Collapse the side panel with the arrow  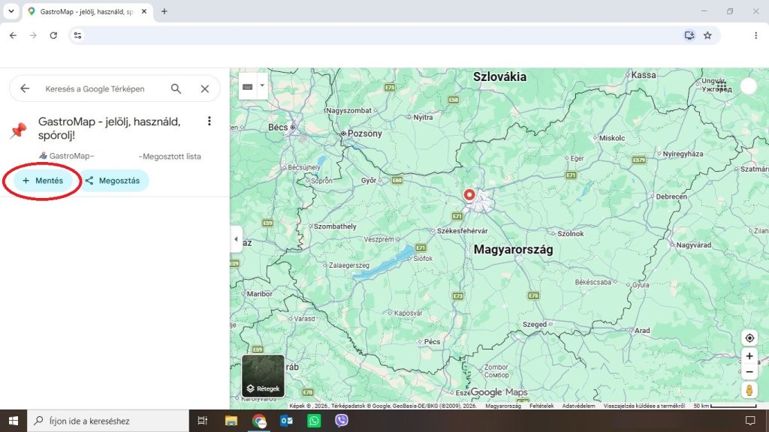tap(236, 239)
